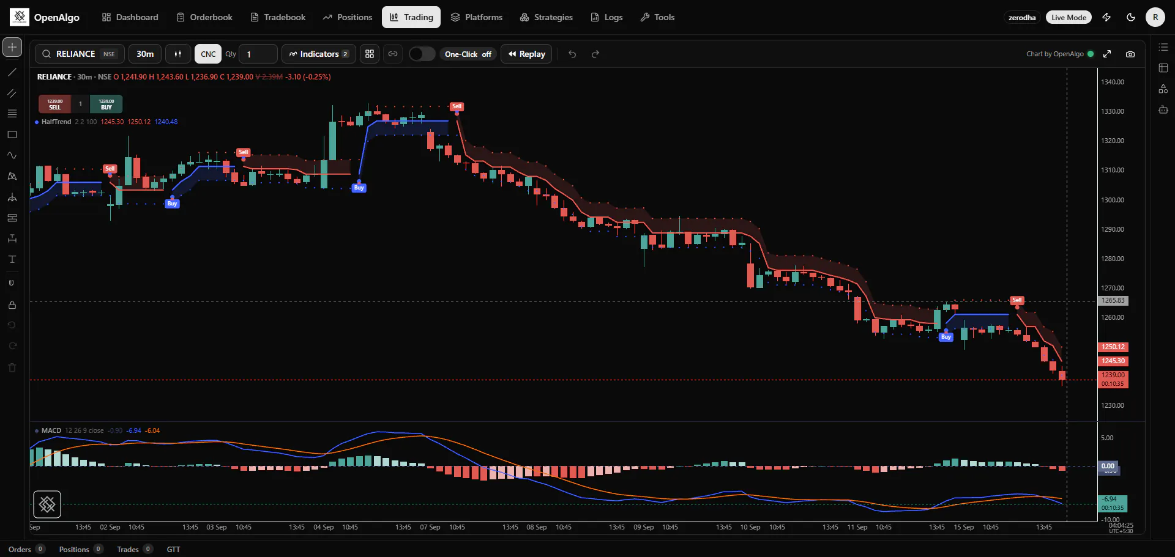The height and width of the screenshot is (557, 1175).
Task: Take a chart snapshot with camera icon
Action: pos(1130,54)
